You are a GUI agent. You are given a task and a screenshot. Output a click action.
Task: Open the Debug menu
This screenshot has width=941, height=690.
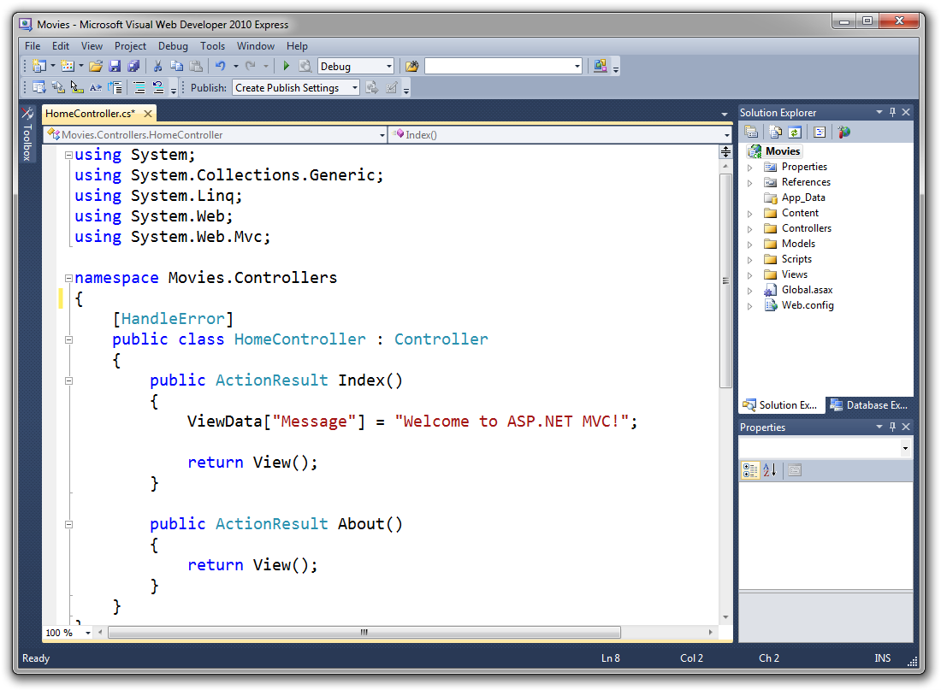click(x=173, y=45)
